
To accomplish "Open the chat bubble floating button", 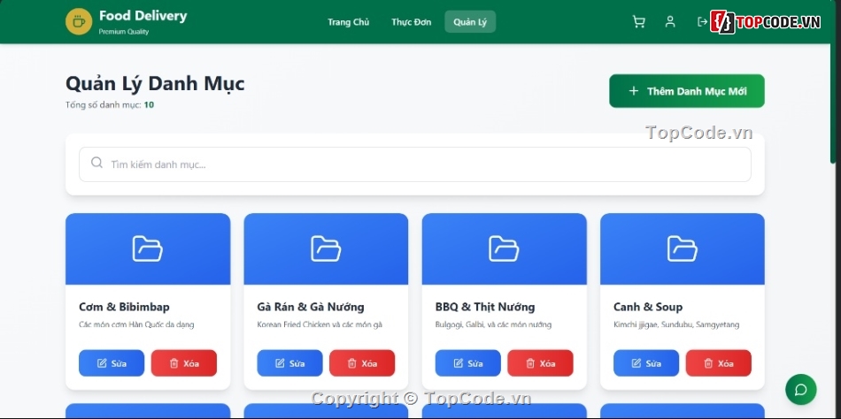I will tap(800, 390).
